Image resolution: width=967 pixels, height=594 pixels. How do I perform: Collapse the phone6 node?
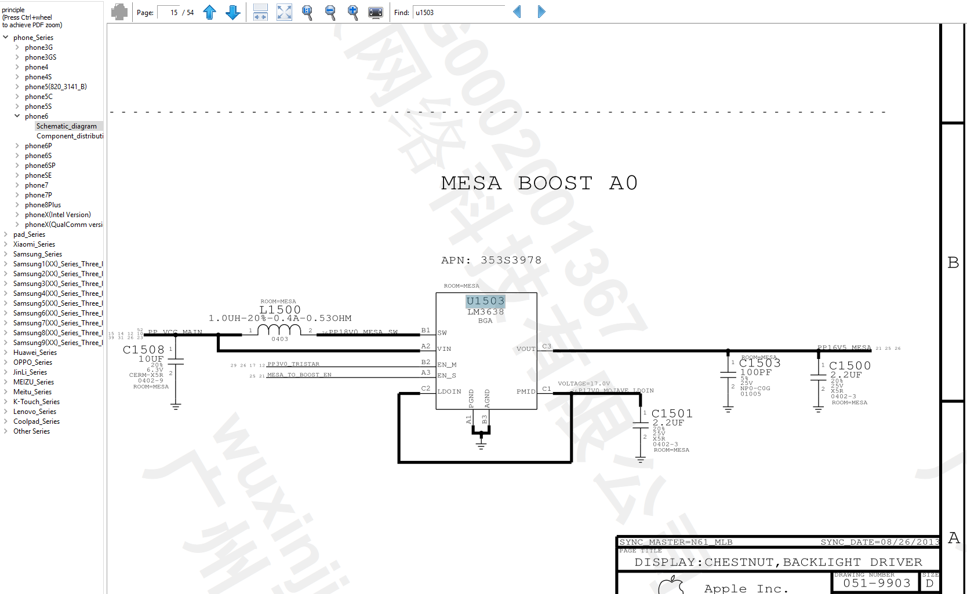17,116
